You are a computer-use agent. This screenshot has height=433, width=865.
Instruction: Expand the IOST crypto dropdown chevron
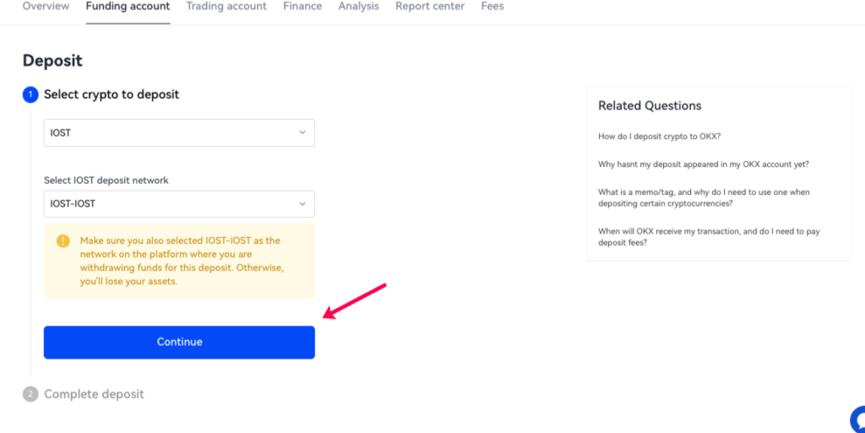302,133
